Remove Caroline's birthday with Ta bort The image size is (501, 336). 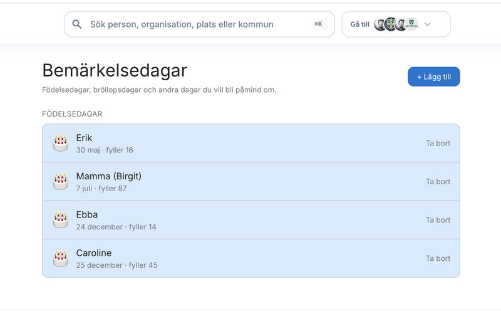click(x=438, y=258)
